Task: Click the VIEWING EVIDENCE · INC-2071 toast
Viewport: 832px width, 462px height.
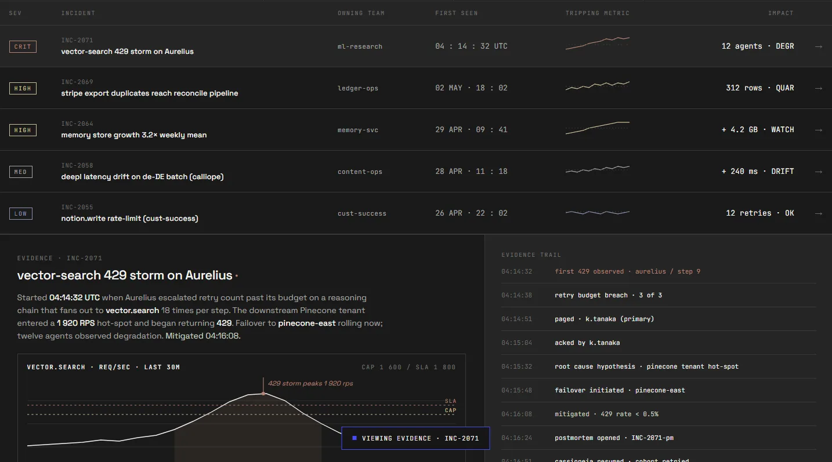Action: click(x=415, y=438)
